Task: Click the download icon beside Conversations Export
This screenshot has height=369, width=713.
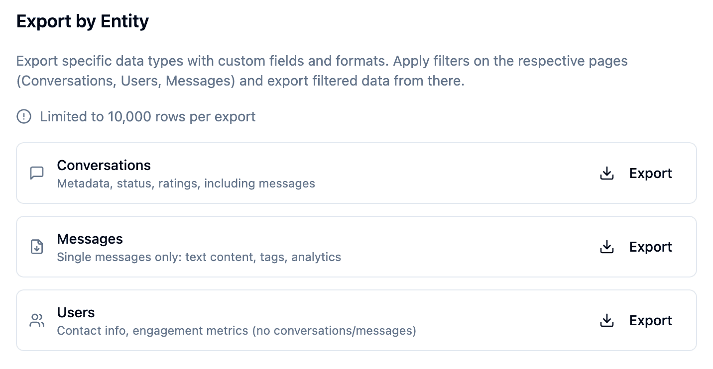Action: pos(606,173)
